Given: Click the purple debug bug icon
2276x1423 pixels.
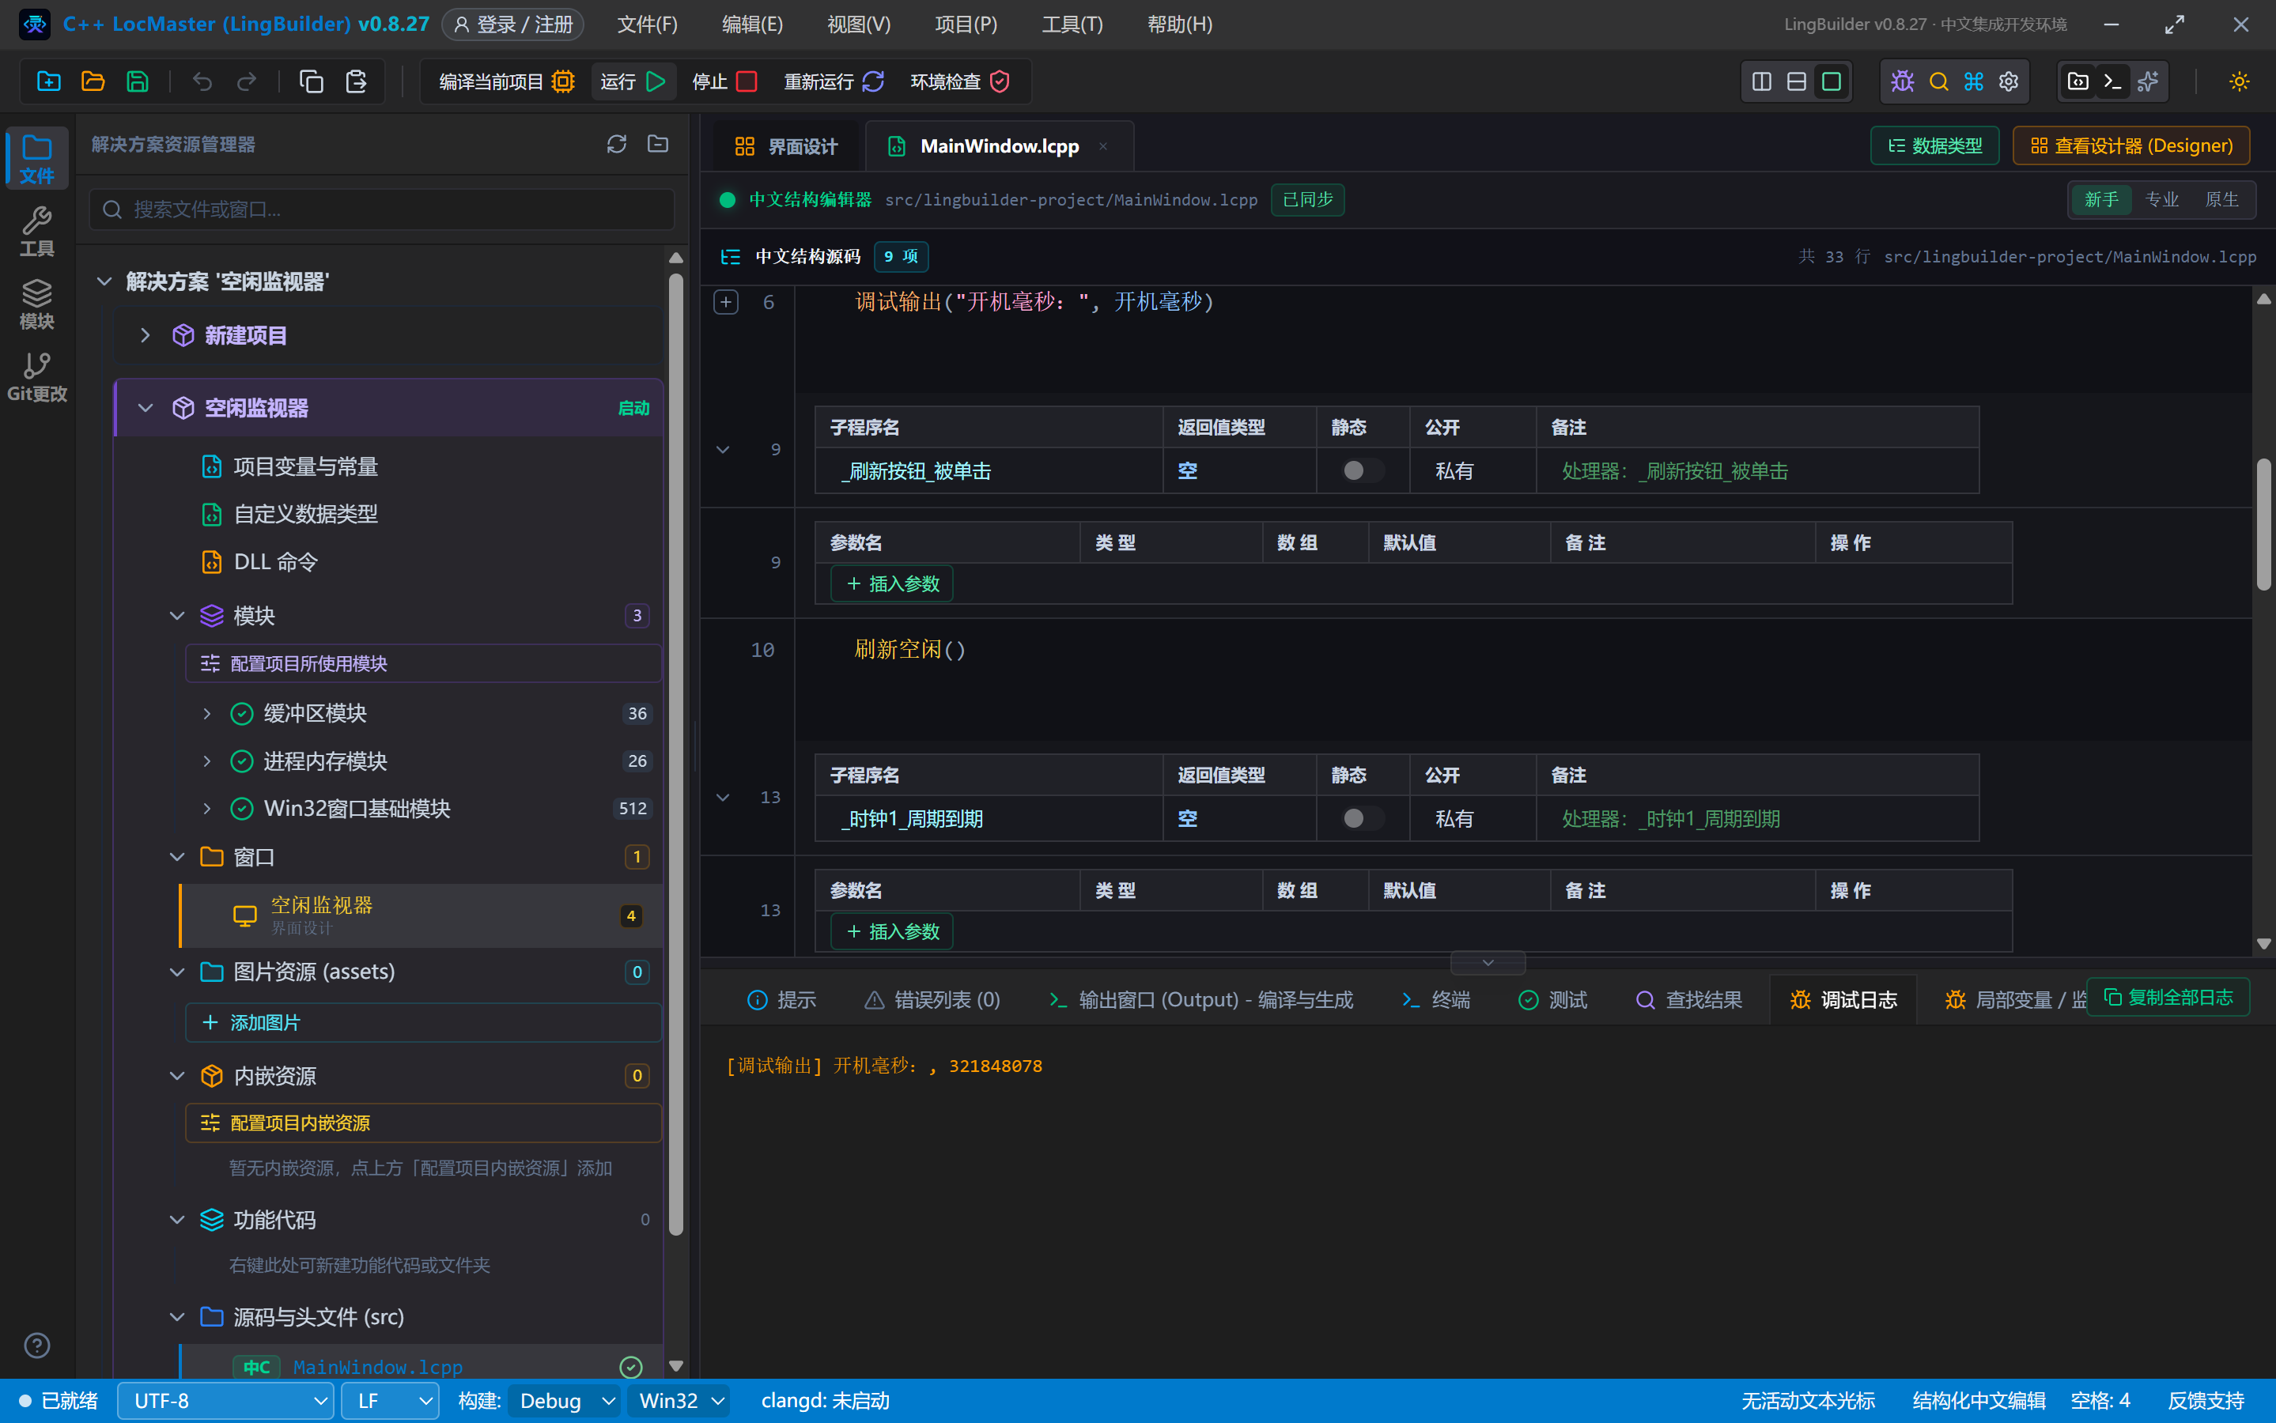Looking at the screenshot, I should click(1902, 82).
